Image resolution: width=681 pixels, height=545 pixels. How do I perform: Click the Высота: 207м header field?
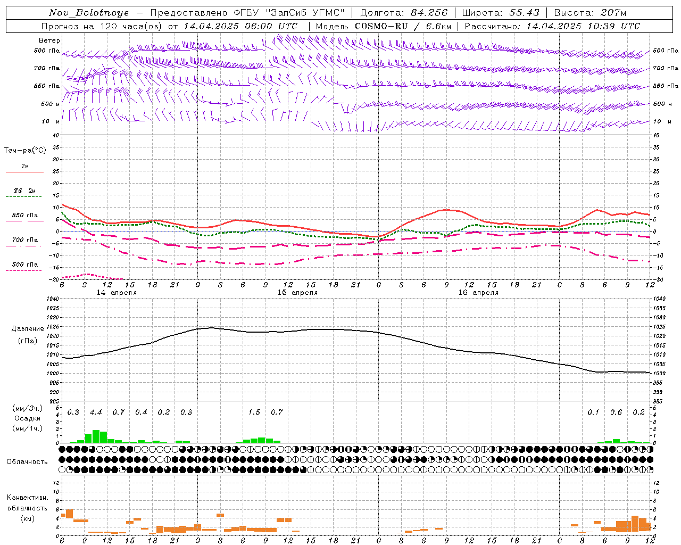tap(590, 13)
